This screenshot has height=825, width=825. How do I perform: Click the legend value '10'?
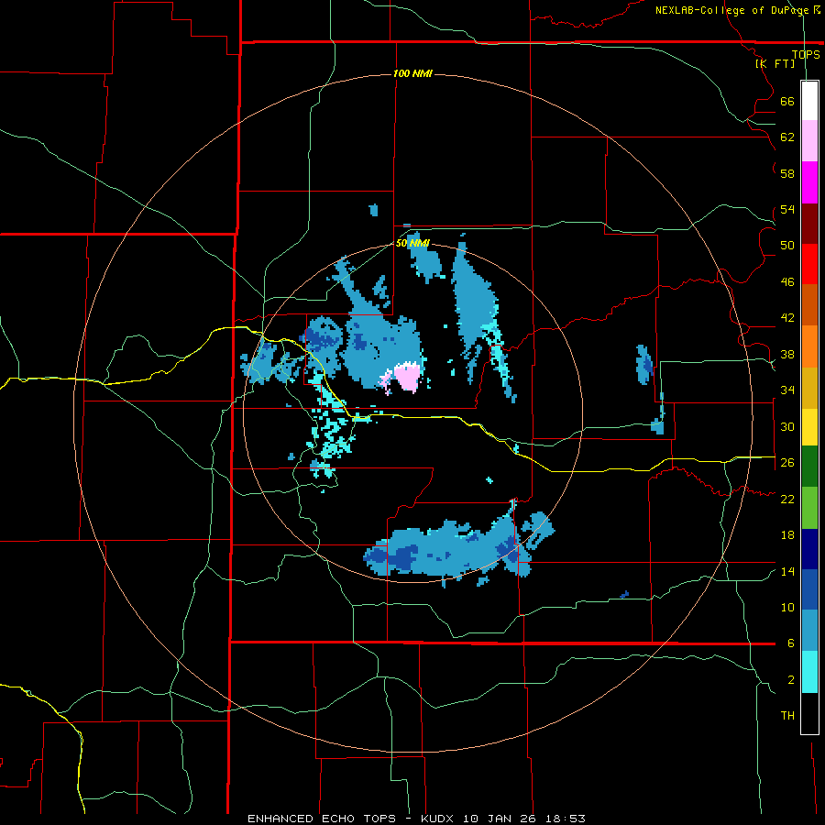(787, 607)
